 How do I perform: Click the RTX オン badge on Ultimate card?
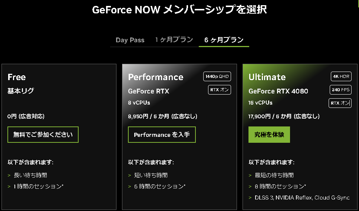[340, 103]
